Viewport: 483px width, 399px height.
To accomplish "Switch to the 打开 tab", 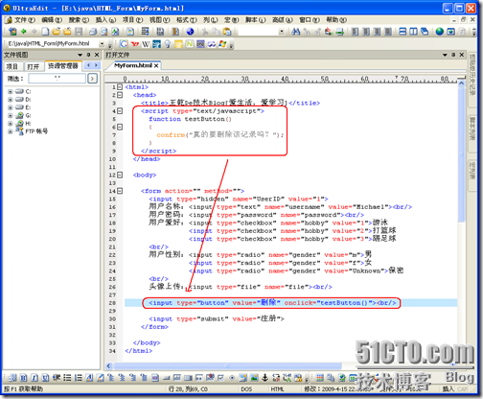I will (x=34, y=66).
